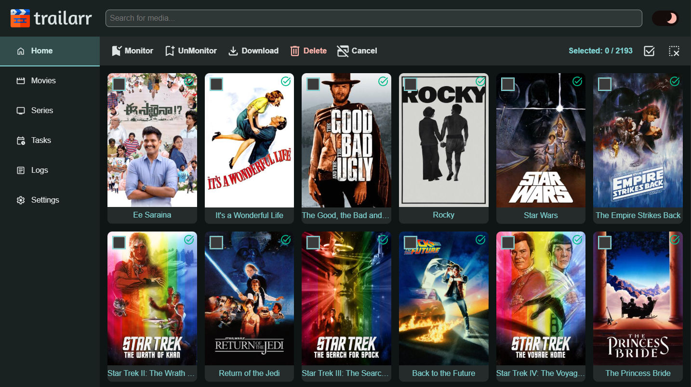Click the "Return of the Jedi" title

(x=249, y=374)
